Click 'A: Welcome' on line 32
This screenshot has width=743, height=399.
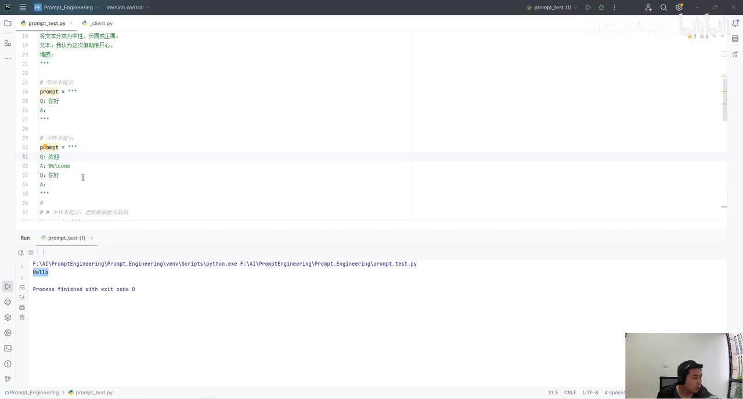(x=55, y=166)
